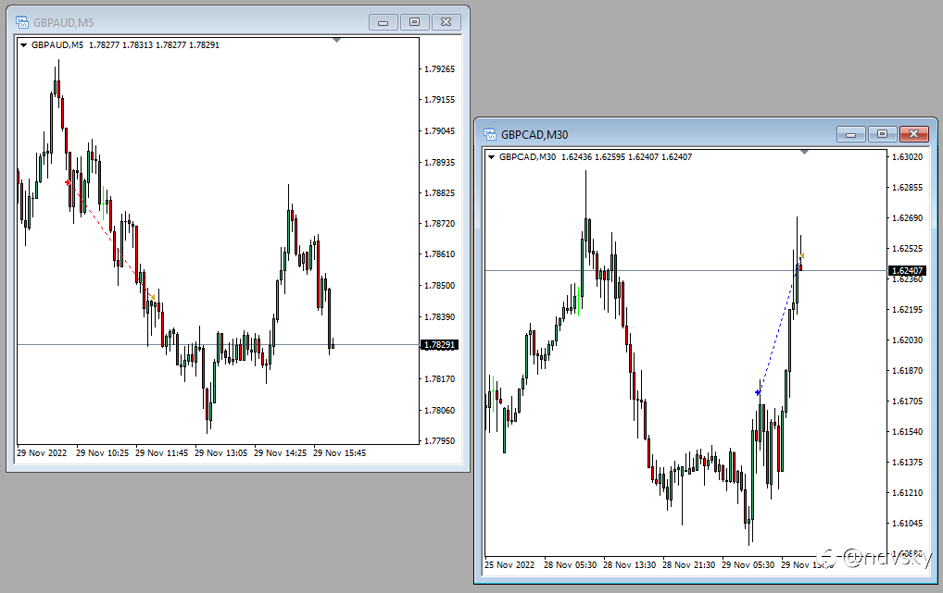This screenshot has width=943, height=593.
Task: Select the blue dotted trade line on GBPCAD
Action: tap(779, 325)
